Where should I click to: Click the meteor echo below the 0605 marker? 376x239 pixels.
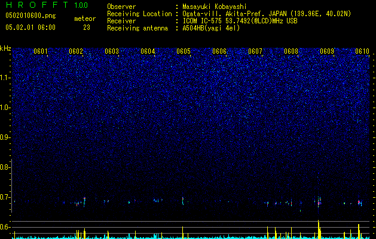coord(183,201)
